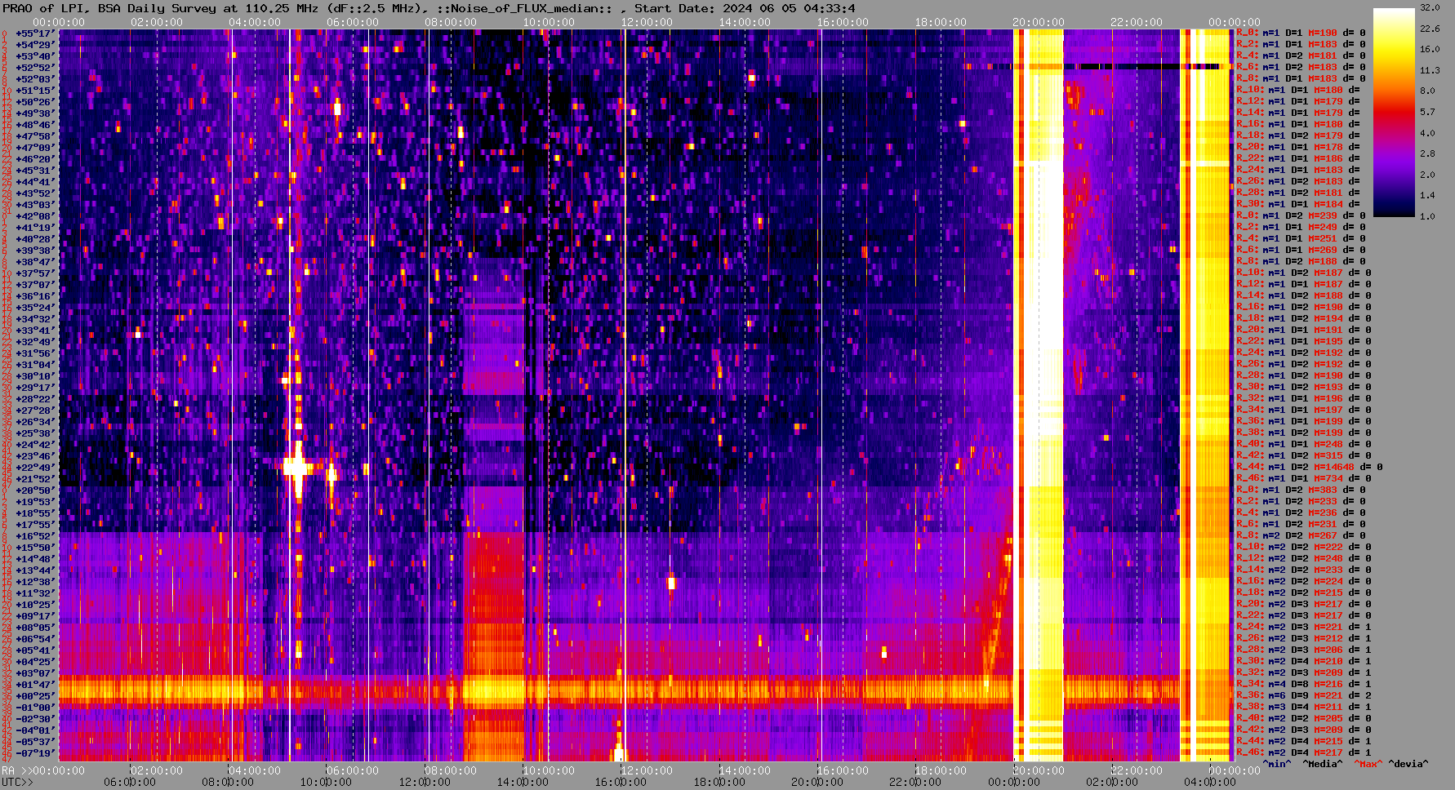1455x790 pixels.
Task: Click 02:00:00 on the bottom UTC axis
Action: click(1111, 782)
